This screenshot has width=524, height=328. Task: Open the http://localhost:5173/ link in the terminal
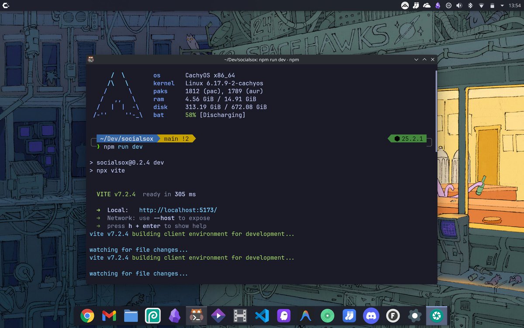tap(177, 210)
